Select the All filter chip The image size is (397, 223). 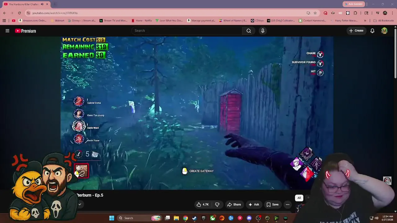pos(299,198)
